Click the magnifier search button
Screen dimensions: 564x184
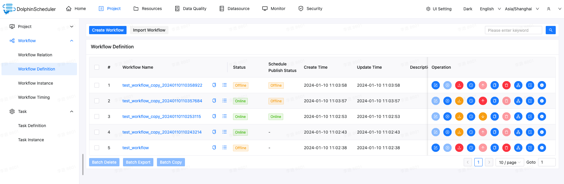click(x=550, y=30)
